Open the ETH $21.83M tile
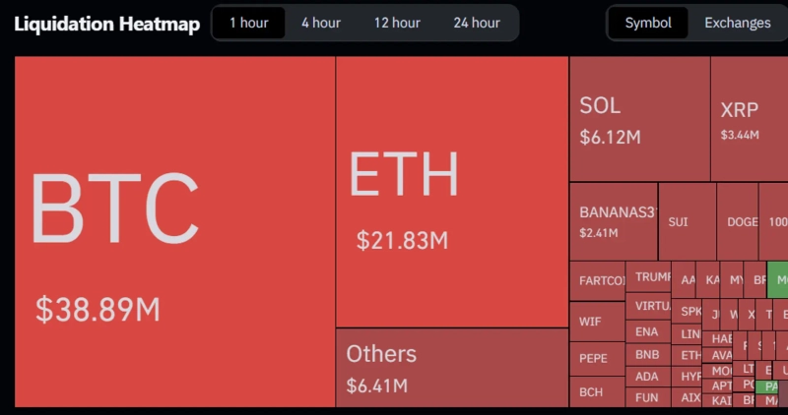Image resolution: width=788 pixels, height=415 pixels. tap(451, 192)
